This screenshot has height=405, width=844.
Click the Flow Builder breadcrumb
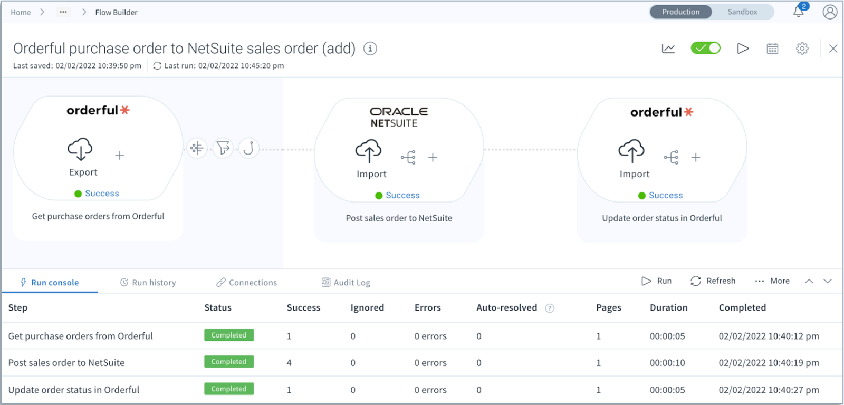116,12
